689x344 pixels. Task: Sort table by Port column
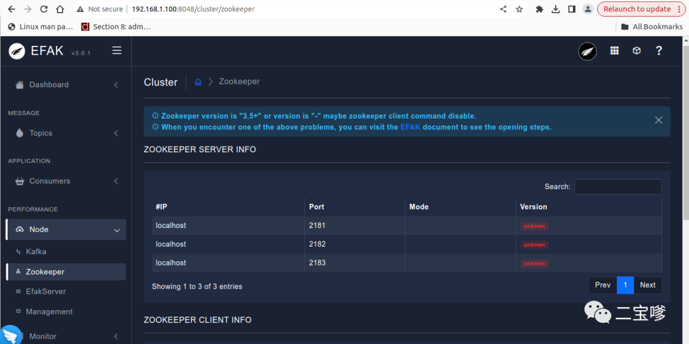355,206
